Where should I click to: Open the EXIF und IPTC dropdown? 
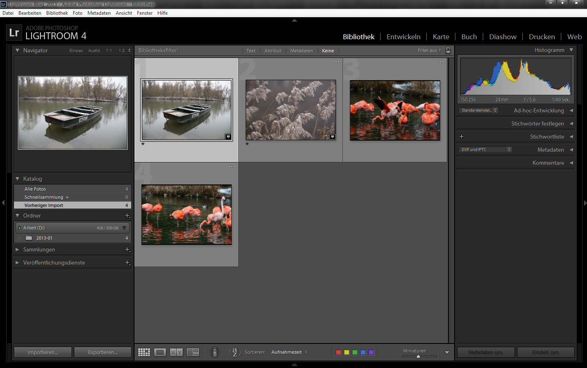pyautogui.click(x=485, y=150)
